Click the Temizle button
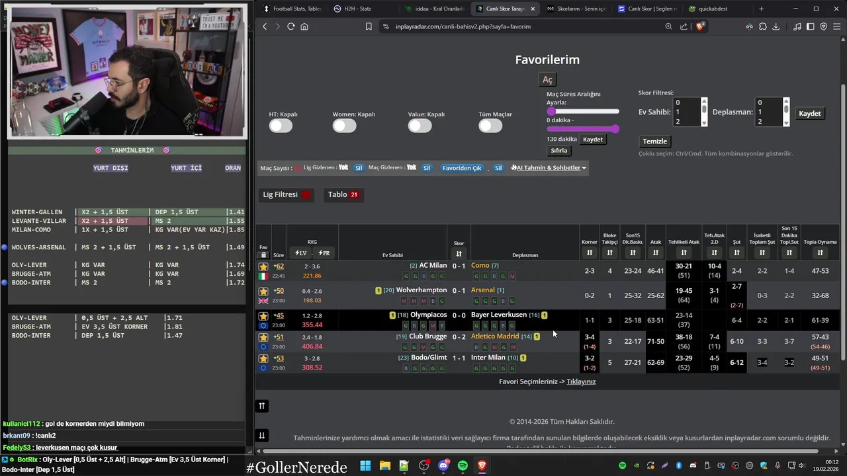Screen dimensions: 847x476 655,141
